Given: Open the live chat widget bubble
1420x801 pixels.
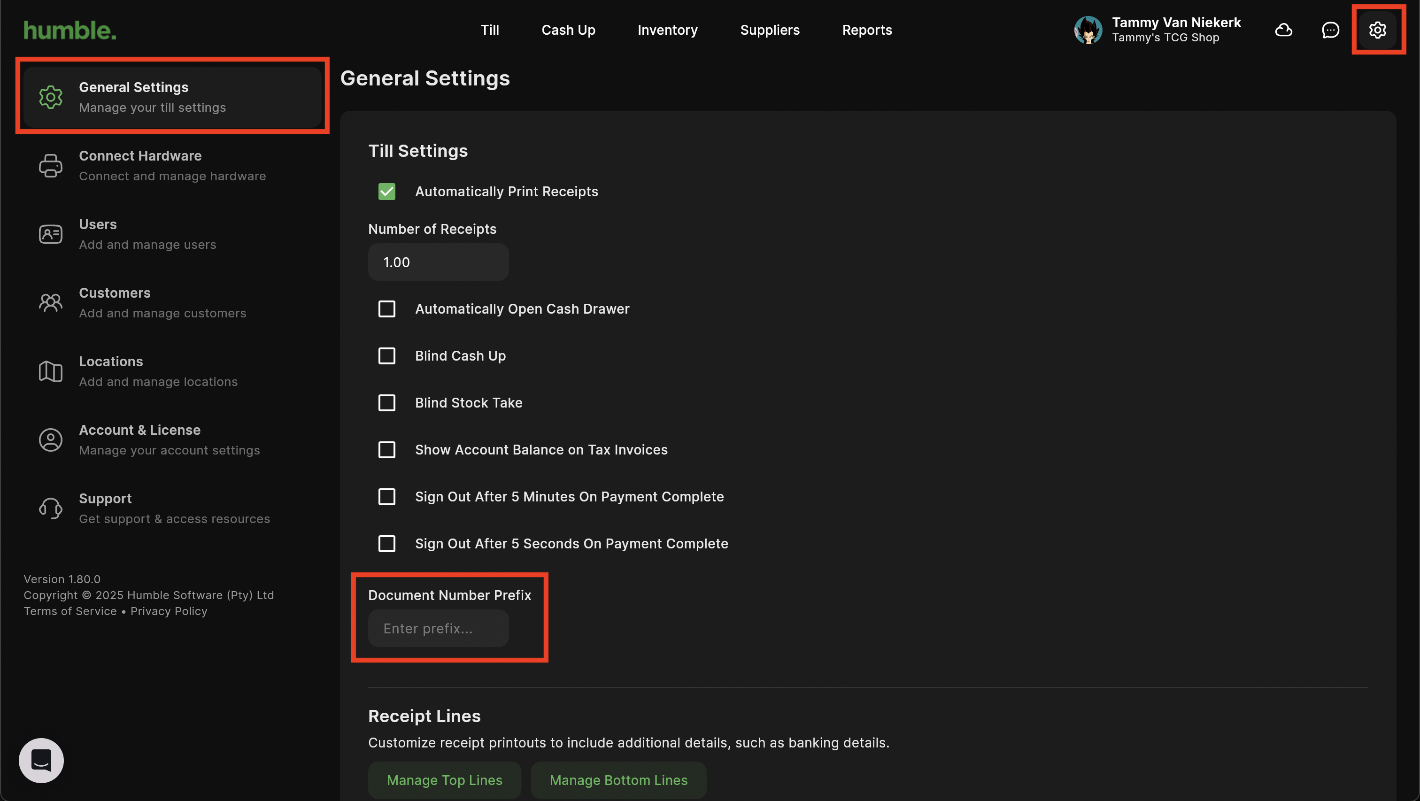Looking at the screenshot, I should point(41,760).
